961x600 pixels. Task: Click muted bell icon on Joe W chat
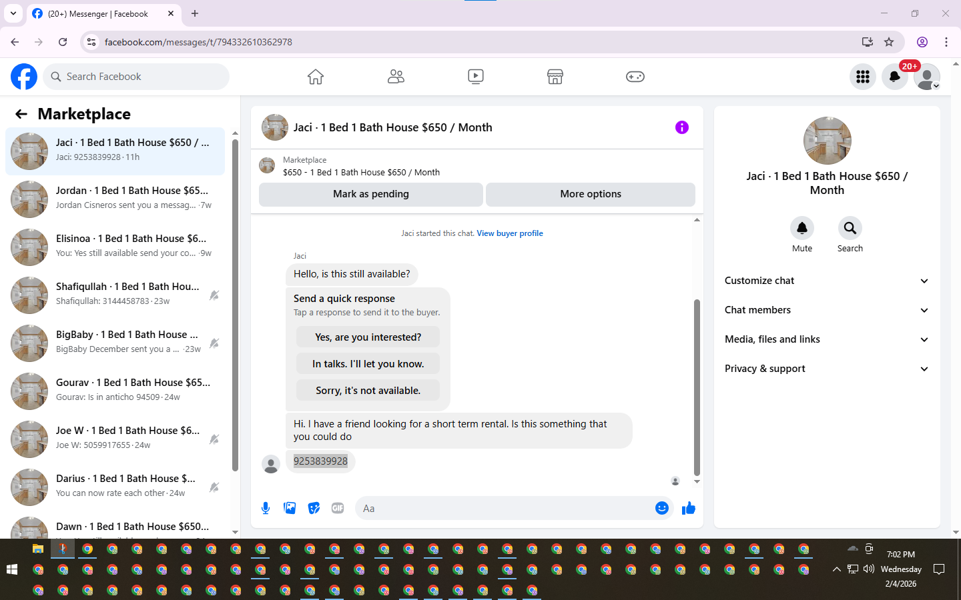click(x=214, y=439)
